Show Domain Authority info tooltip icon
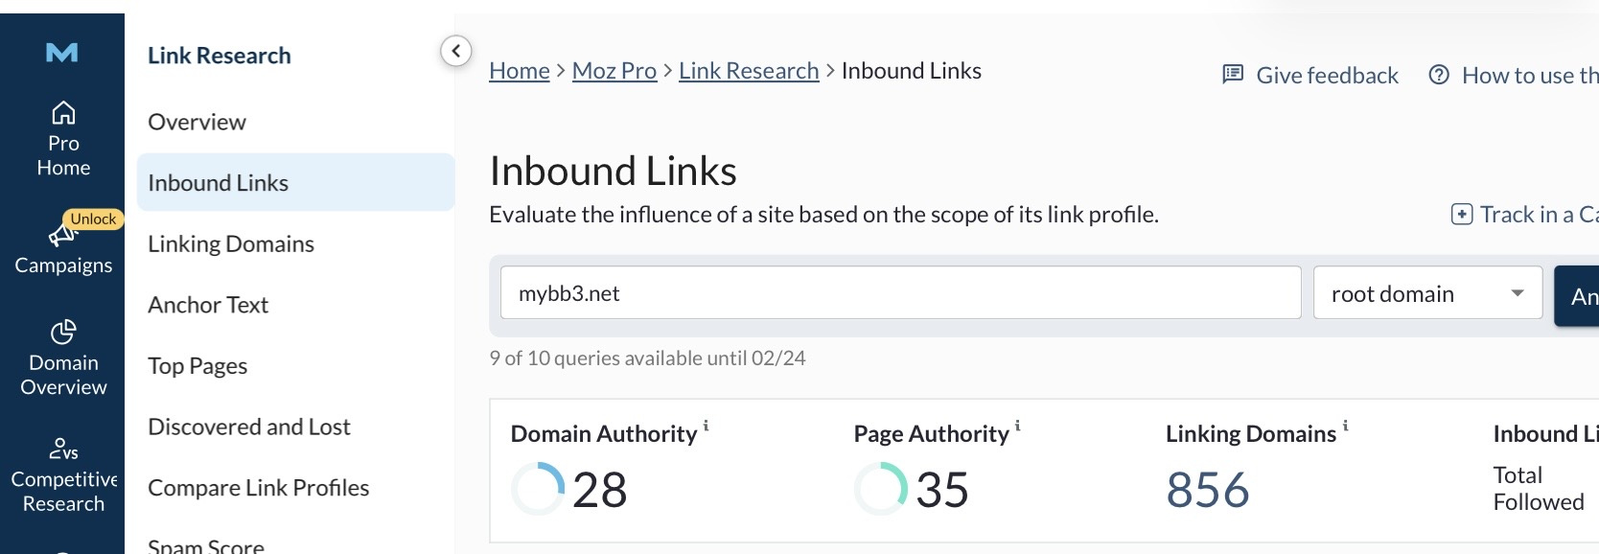The image size is (1599, 554). tap(707, 426)
